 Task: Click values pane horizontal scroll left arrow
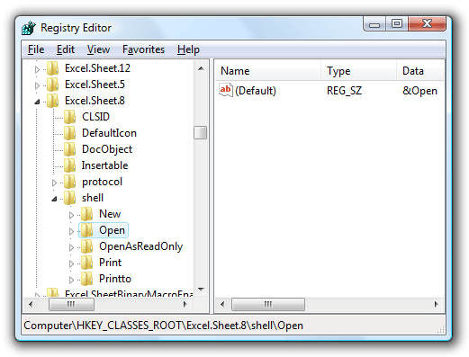click(x=222, y=304)
